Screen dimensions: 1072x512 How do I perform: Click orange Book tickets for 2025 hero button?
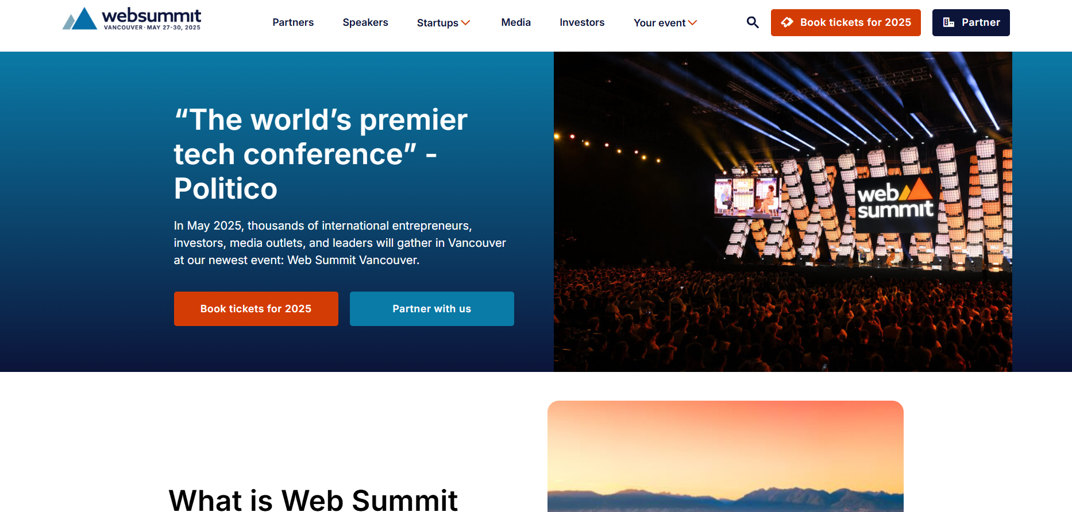coord(256,309)
